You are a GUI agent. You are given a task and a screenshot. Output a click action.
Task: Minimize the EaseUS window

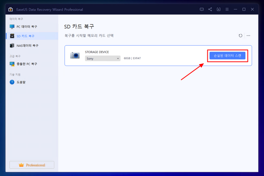point(235,9)
